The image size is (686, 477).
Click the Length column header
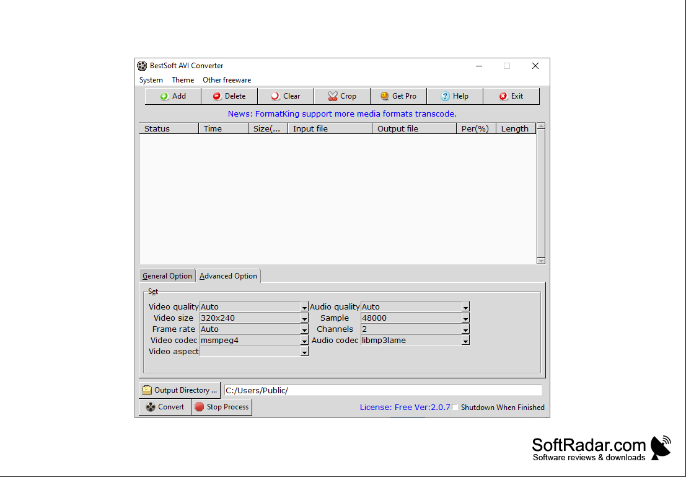(516, 128)
